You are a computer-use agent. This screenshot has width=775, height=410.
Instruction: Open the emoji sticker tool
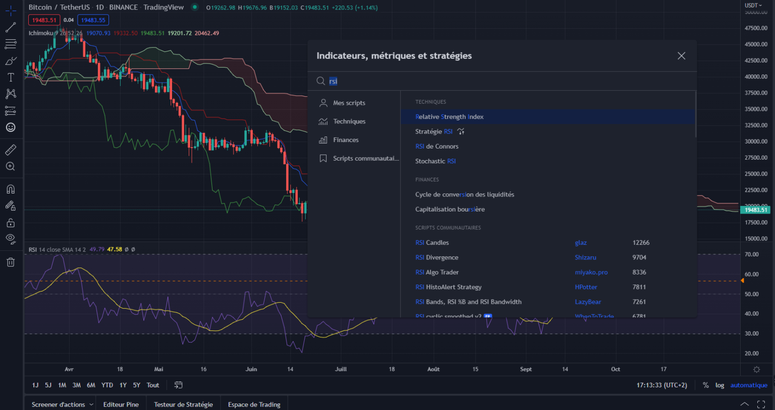pos(11,127)
